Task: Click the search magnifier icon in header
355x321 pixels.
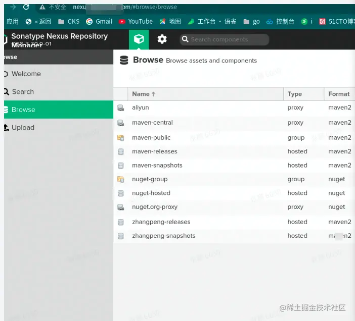Action: pyautogui.click(x=185, y=39)
